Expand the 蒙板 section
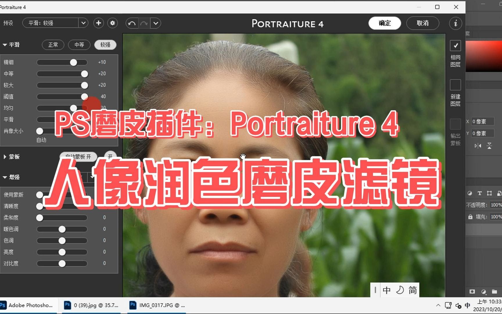The height and width of the screenshot is (314, 502). point(5,157)
